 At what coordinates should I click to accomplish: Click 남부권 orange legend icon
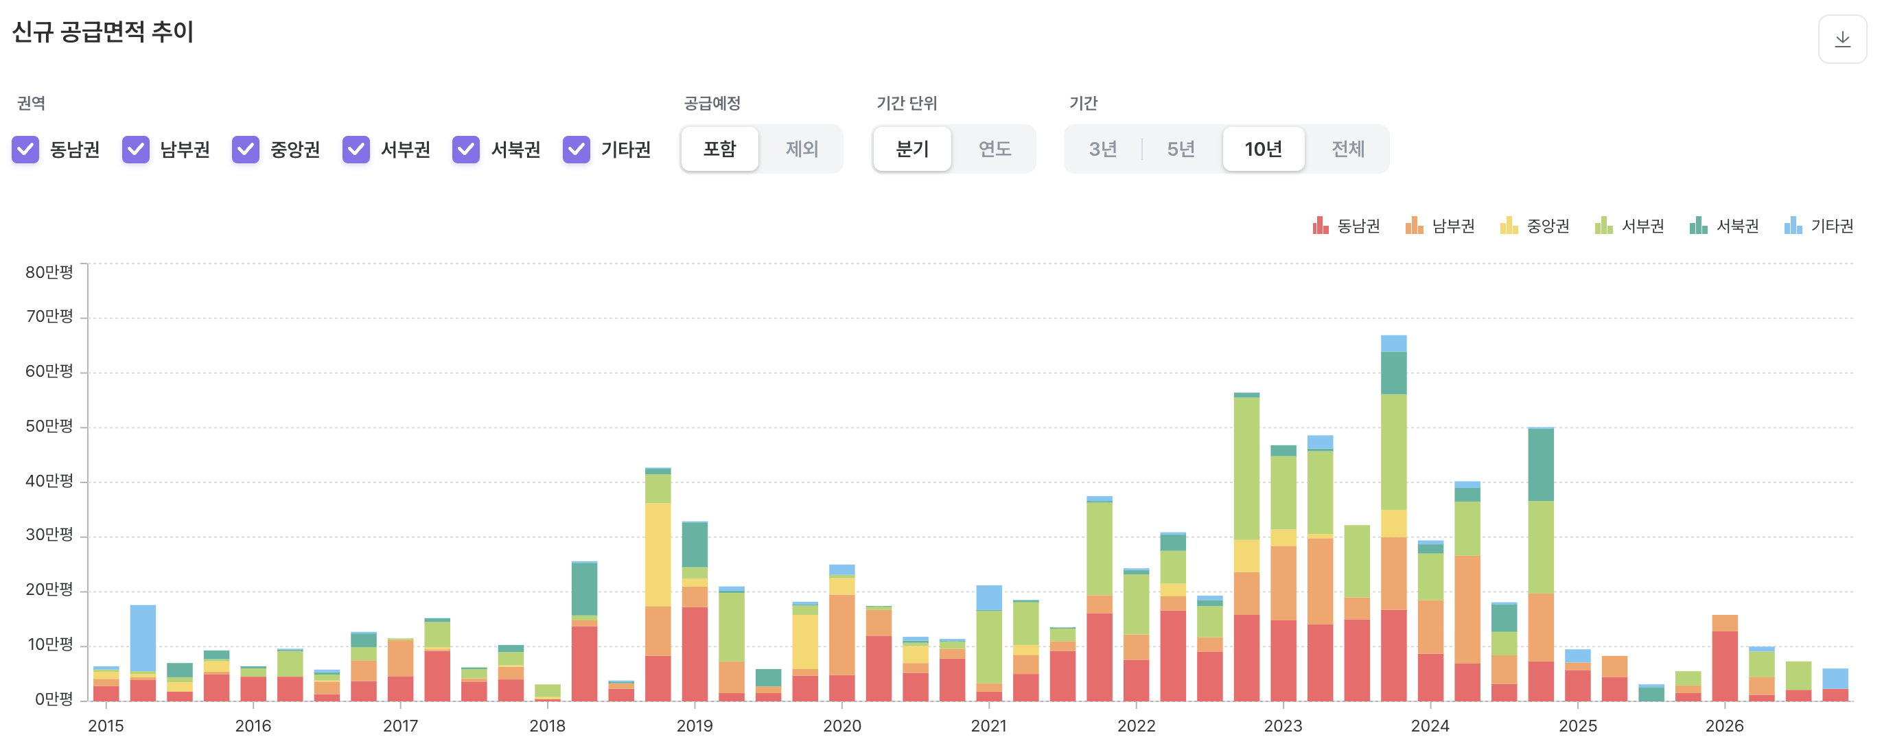pyautogui.click(x=1414, y=226)
